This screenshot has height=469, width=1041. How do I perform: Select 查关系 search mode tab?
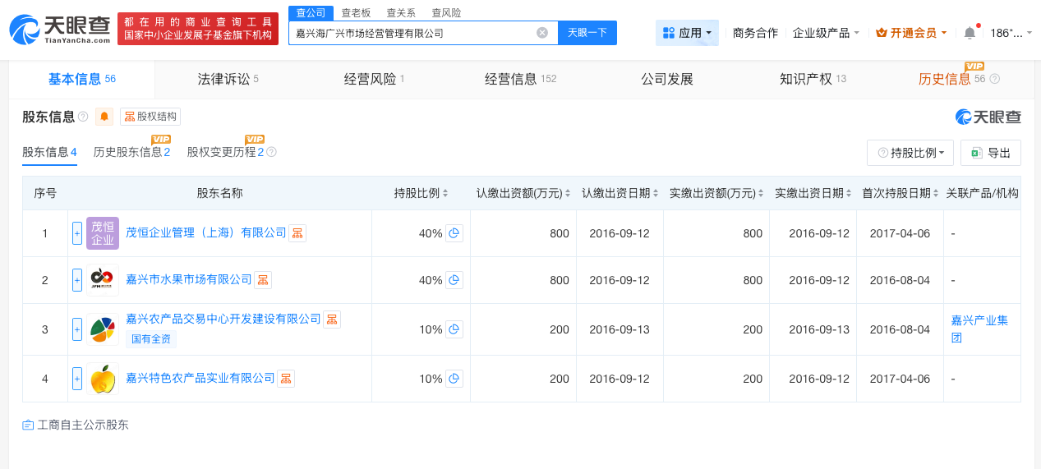[400, 12]
